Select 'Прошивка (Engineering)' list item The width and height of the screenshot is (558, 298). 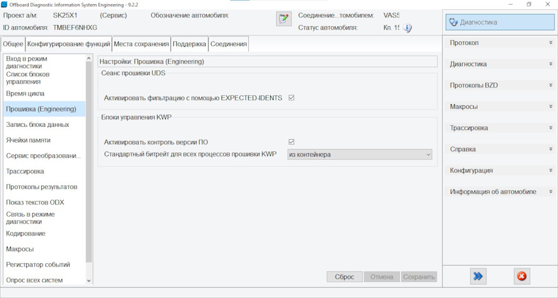coord(45,109)
